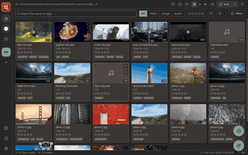Viewport: 248px width, 155px height.
Task: Set fifth star on photo-2.jpg
Action: pyautogui.click(x=108, y=135)
